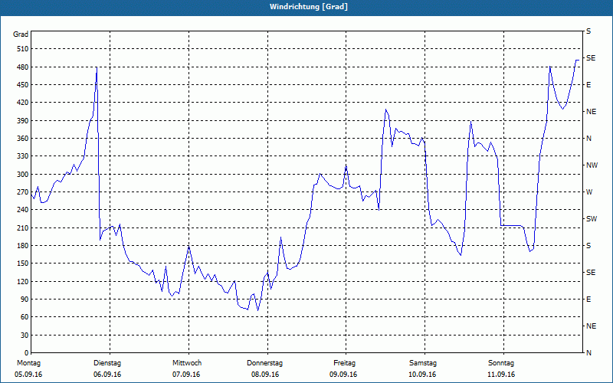
Task: Select the 06.09.16 date label
Action: 107,375
